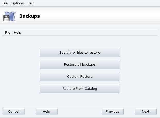Screen dimensions: 160x118
Task: Click the Backups heading text
Action: pyautogui.click(x=30, y=16)
